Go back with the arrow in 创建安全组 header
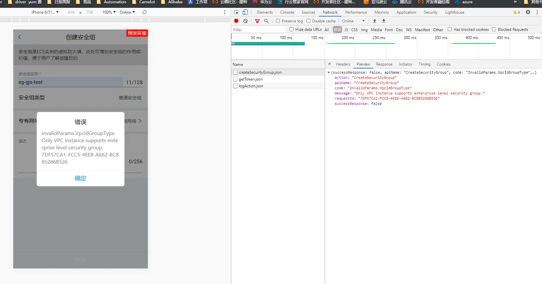Viewport: 542px width, 284px height. [20, 37]
